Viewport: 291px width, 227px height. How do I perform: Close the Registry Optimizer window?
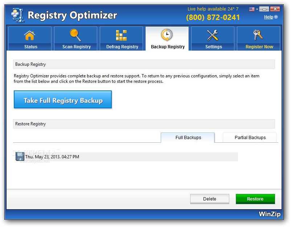[x=275, y=9]
